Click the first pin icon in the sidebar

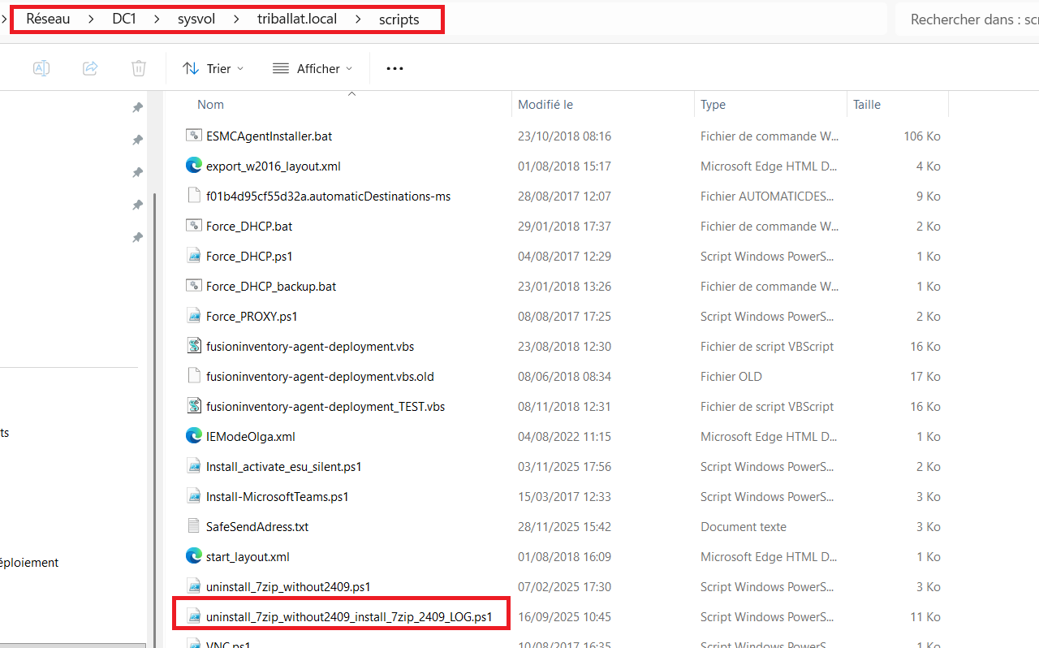(x=138, y=107)
